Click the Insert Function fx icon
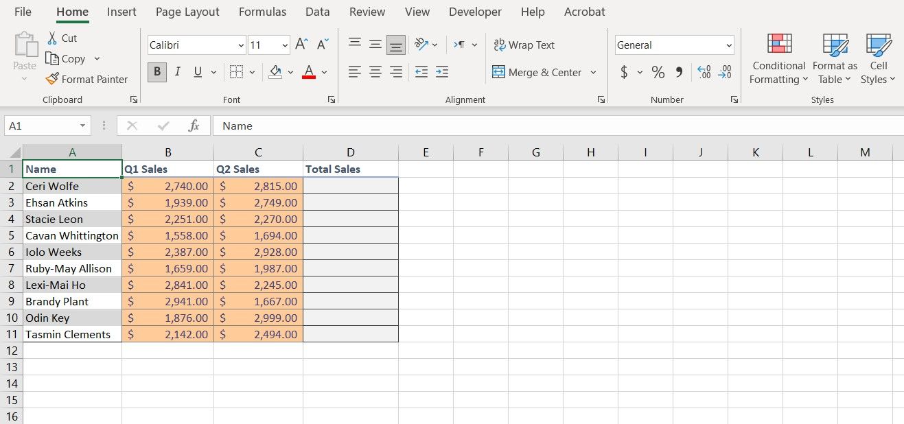The width and height of the screenshot is (904, 424). pyautogui.click(x=194, y=126)
